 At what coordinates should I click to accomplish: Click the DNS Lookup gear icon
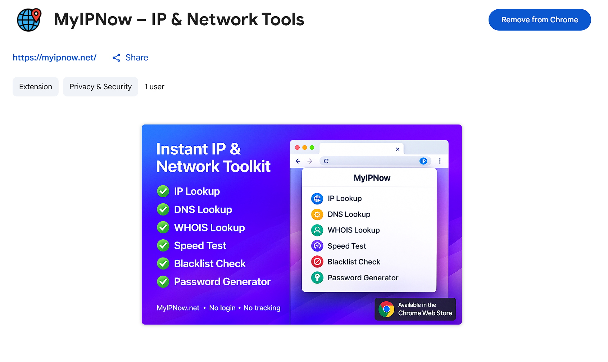coord(317,214)
